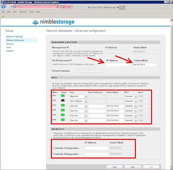Go to Support setup step
Image resolution: width=173 pixels, height=170 pixels.
(x=10, y=51)
